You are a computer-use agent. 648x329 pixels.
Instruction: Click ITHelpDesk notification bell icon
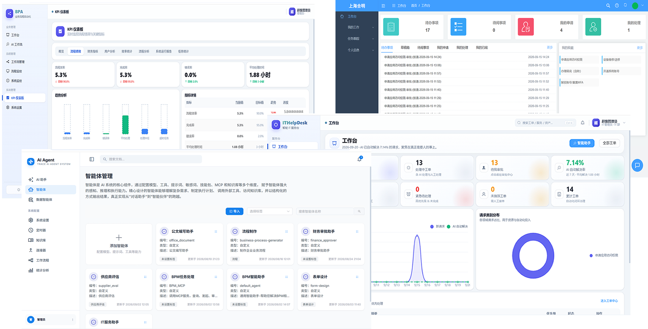[x=583, y=123]
